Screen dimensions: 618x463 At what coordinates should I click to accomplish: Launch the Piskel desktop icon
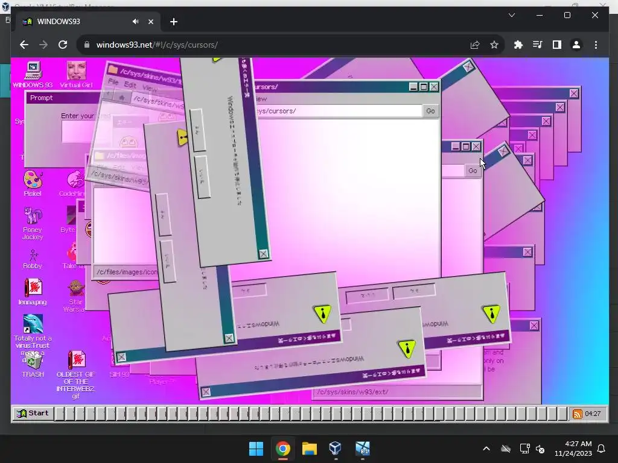(x=33, y=183)
